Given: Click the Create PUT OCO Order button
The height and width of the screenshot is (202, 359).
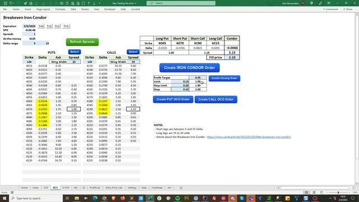Looking at the screenshot, I should pos(173,99).
